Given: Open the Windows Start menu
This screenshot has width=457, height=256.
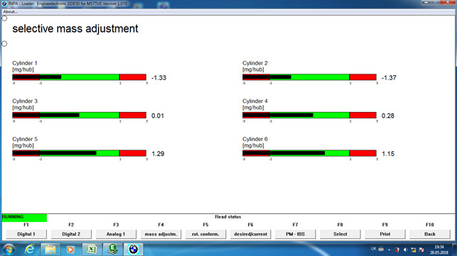Looking at the screenshot, I should click(x=9, y=250).
